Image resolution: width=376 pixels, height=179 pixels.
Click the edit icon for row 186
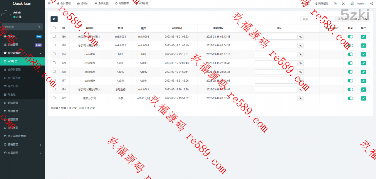click(363, 37)
